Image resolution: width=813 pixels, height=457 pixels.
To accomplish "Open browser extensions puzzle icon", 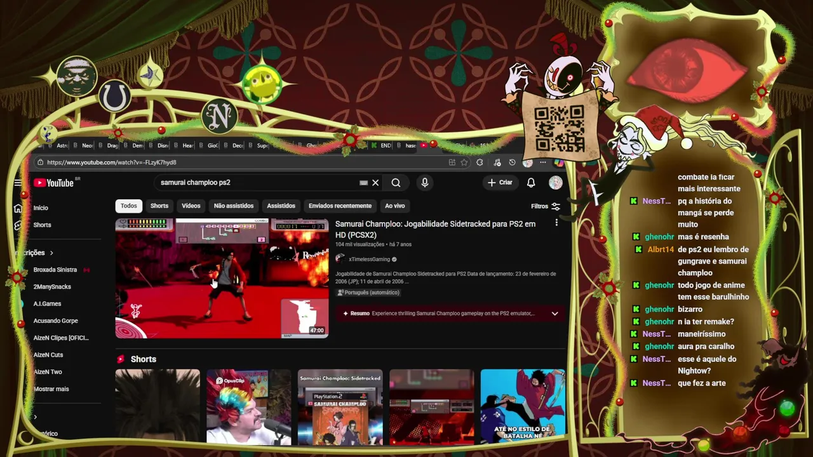I will point(480,162).
